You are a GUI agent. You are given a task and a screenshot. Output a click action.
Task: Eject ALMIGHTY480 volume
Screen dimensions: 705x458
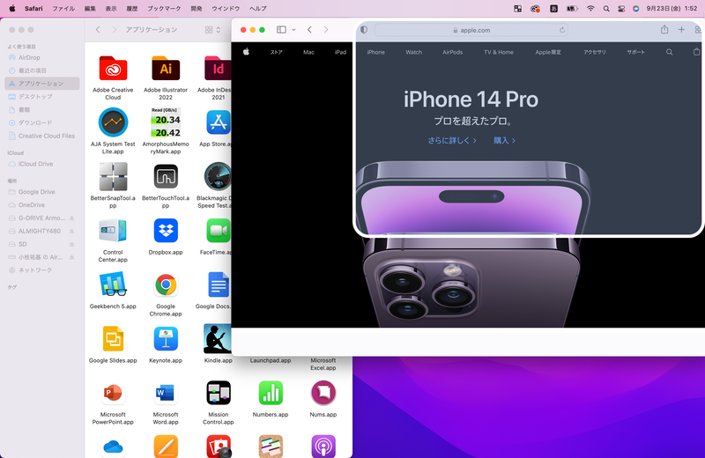[71, 231]
